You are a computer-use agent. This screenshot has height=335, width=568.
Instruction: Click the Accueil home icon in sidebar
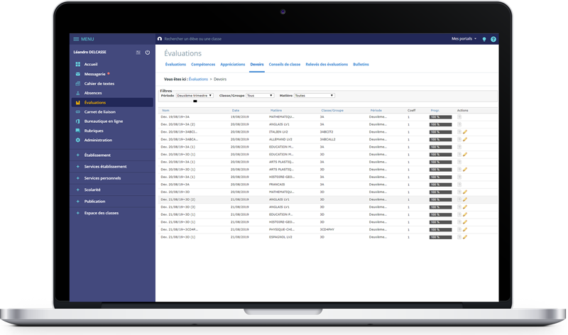point(78,65)
